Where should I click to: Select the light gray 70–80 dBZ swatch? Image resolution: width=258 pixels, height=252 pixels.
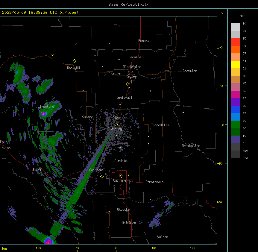pos(235,27)
